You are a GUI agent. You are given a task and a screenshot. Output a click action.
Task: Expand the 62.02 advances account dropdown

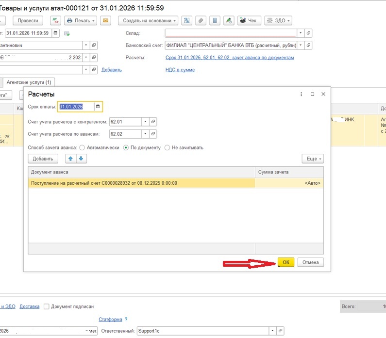pyautogui.click(x=145, y=134)
